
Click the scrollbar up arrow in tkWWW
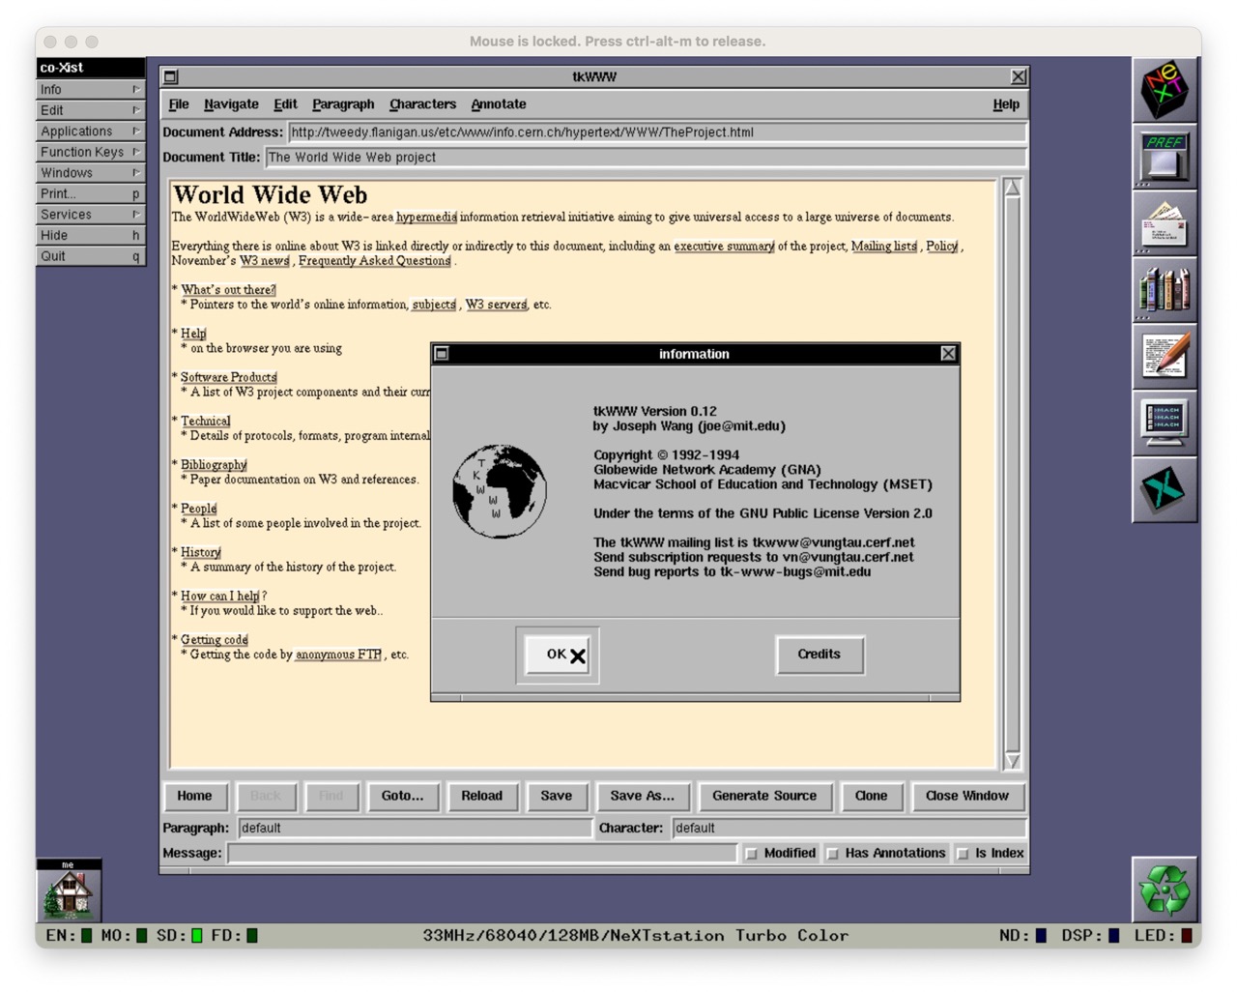click(x=1012, y=188)
